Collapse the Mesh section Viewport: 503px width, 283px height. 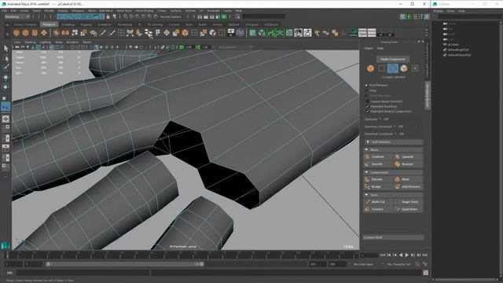click(x=393, y=150)
